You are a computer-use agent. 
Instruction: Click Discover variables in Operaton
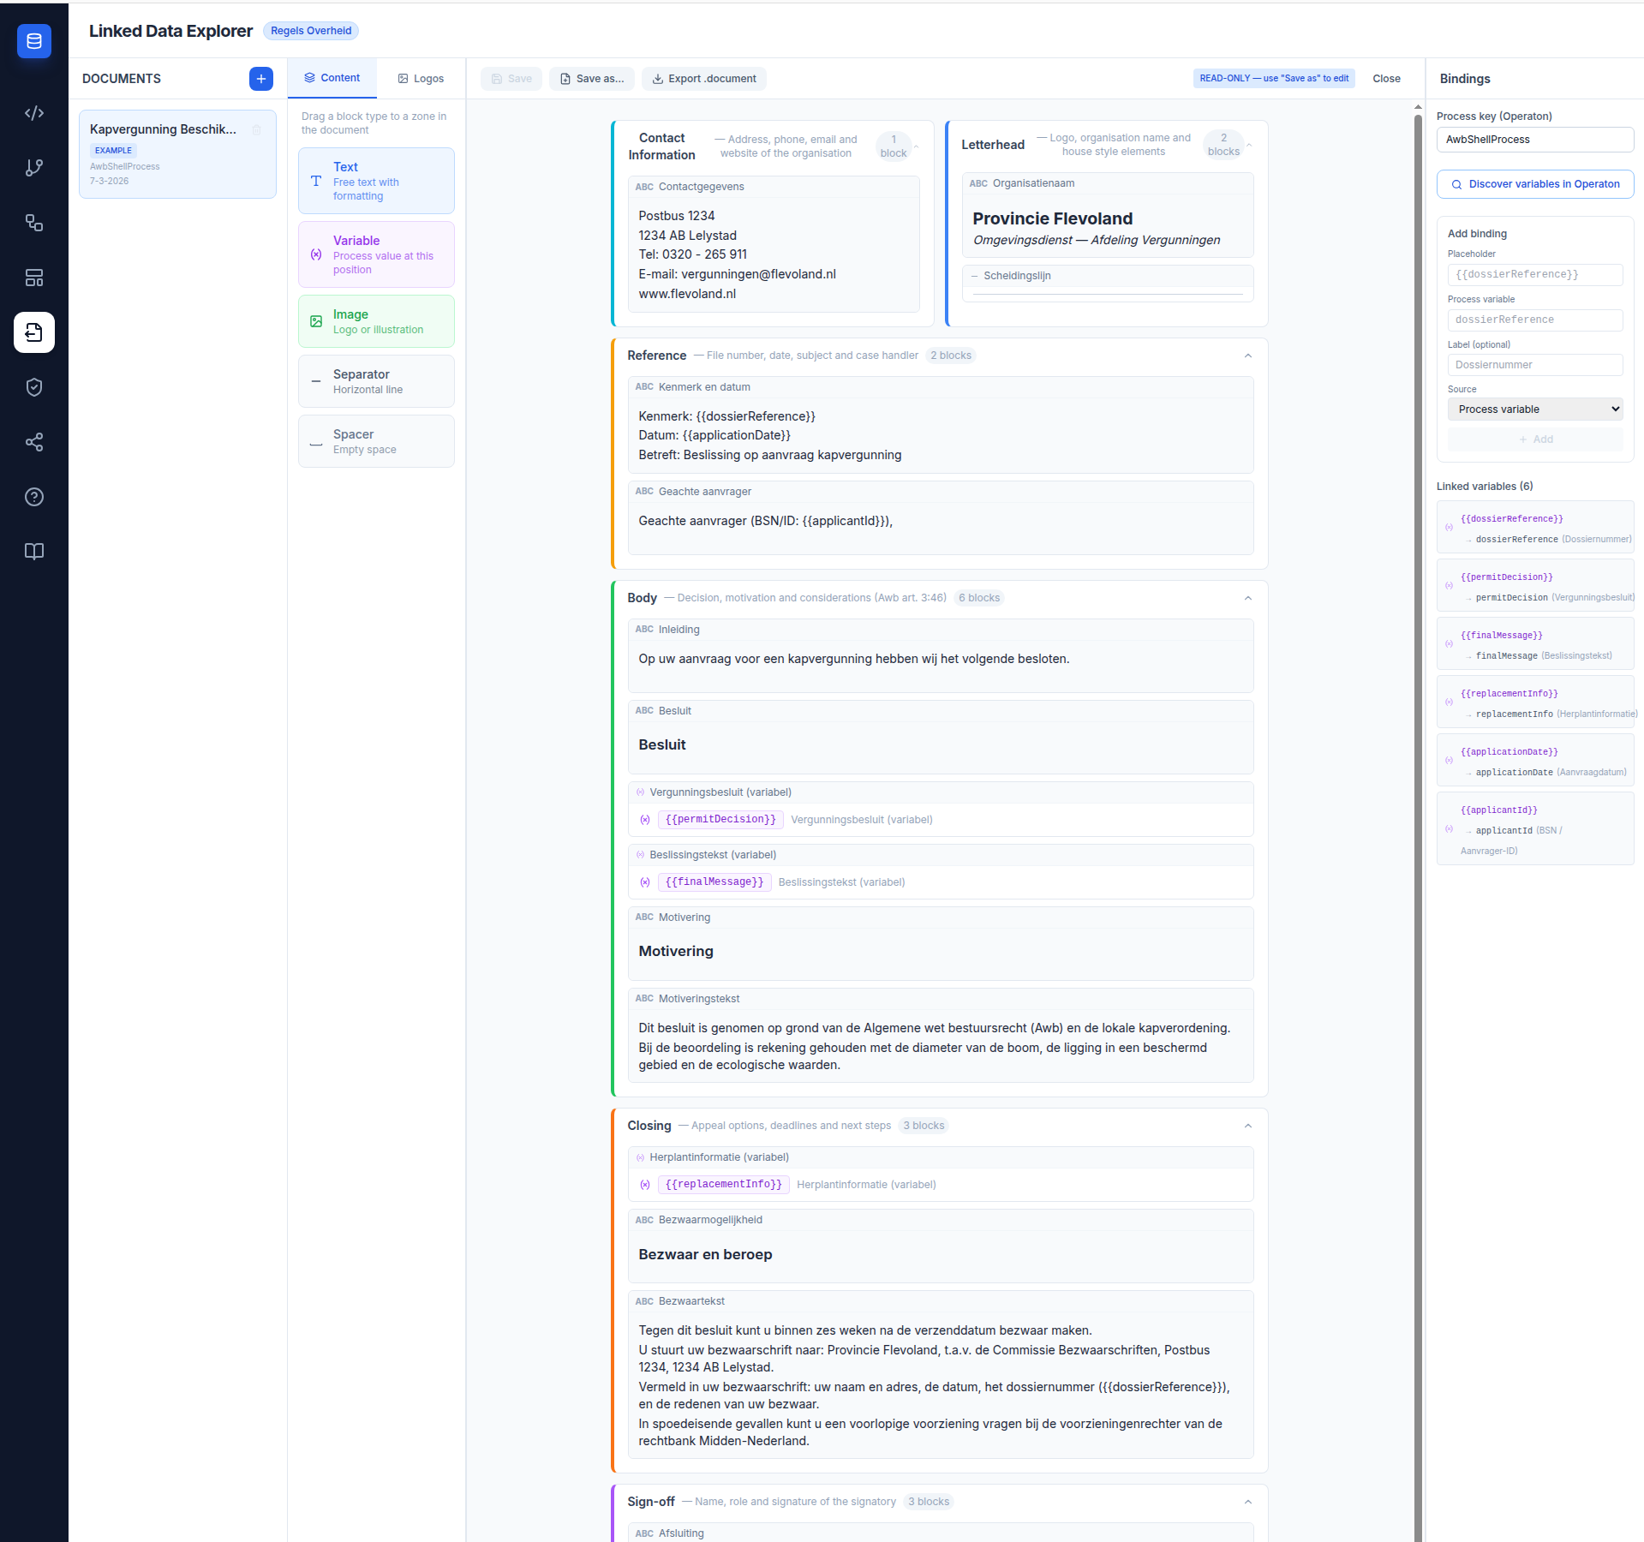[1533, 183]
